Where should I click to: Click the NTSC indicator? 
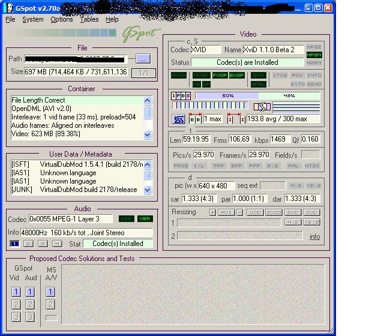tap(312, 166)
